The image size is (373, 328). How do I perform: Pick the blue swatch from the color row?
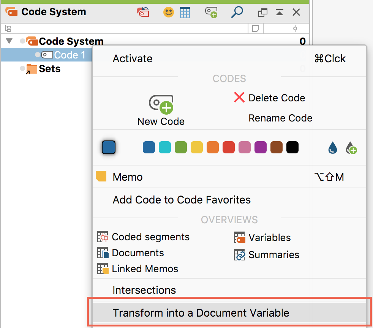pyautogui.click(x=149, y=147)
